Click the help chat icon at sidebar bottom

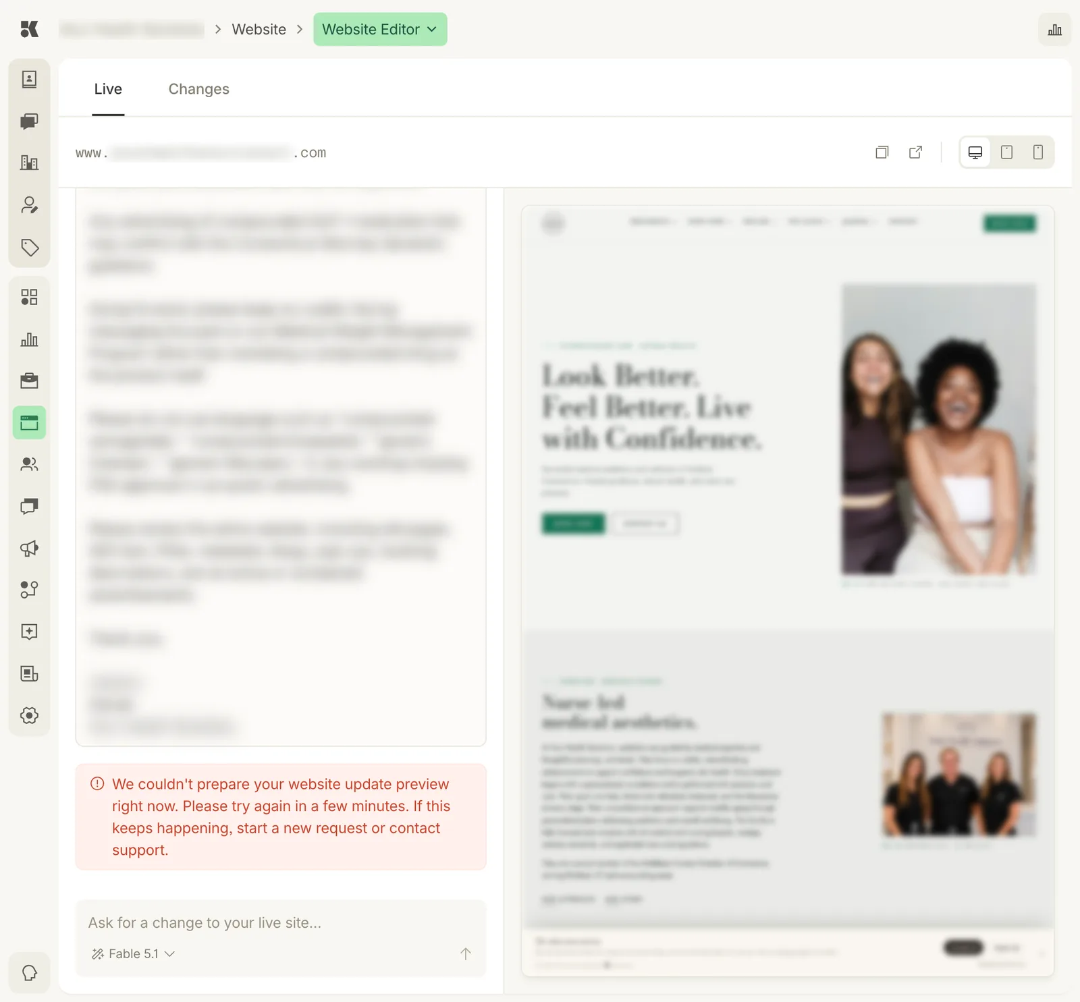click(x=29, y=973)
